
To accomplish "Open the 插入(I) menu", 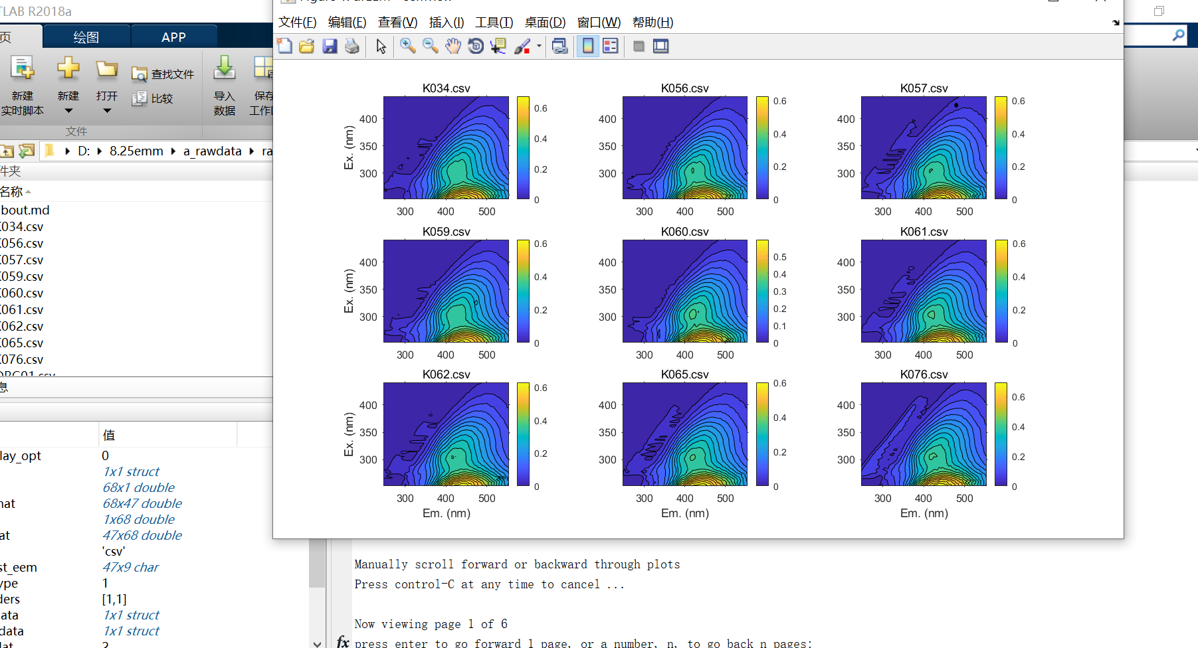I will tap(447, 23).
